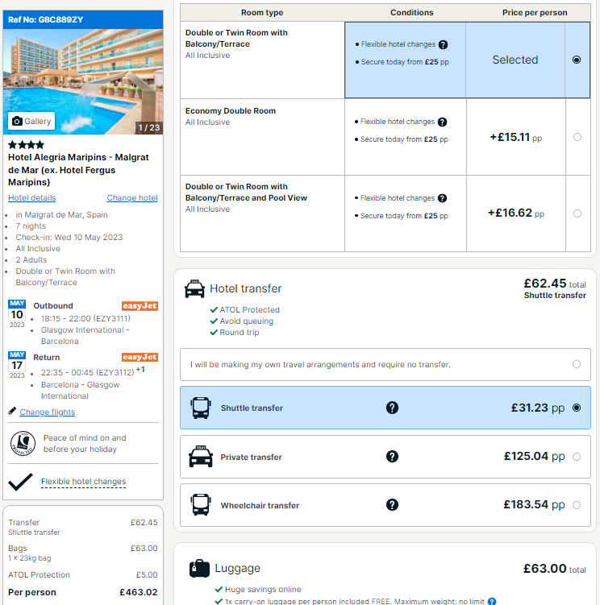600x605 pixels.
Task: Select Wheelchair transfer radio button
Action: (577, 505)
